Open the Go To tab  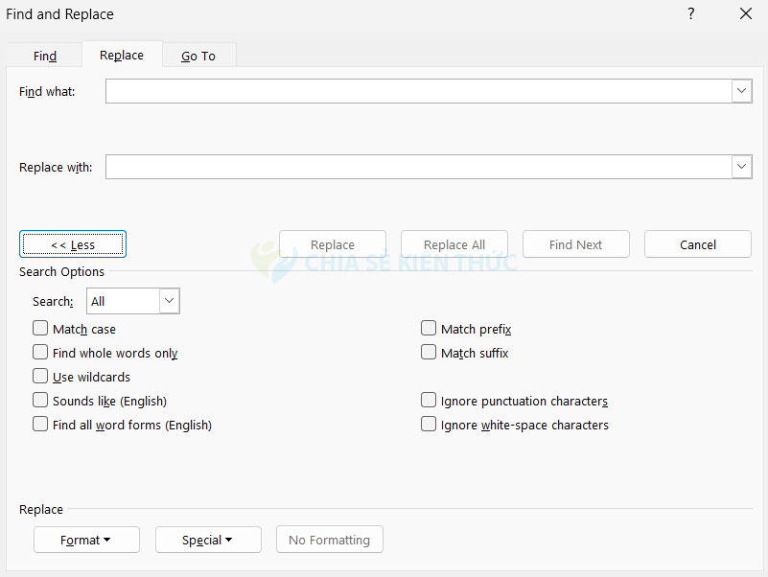coord(198,56)
